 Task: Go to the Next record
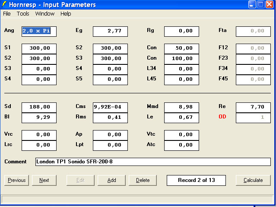[44, 180]
